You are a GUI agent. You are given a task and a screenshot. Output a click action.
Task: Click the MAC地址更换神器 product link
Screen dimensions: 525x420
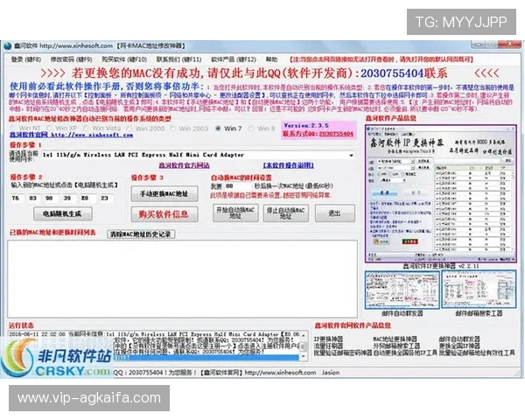point(395,339)
